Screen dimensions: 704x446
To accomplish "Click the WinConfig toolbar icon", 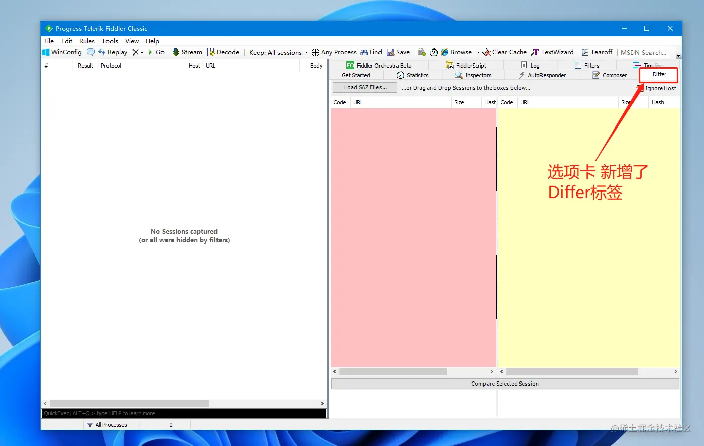I will pos(46,52).
